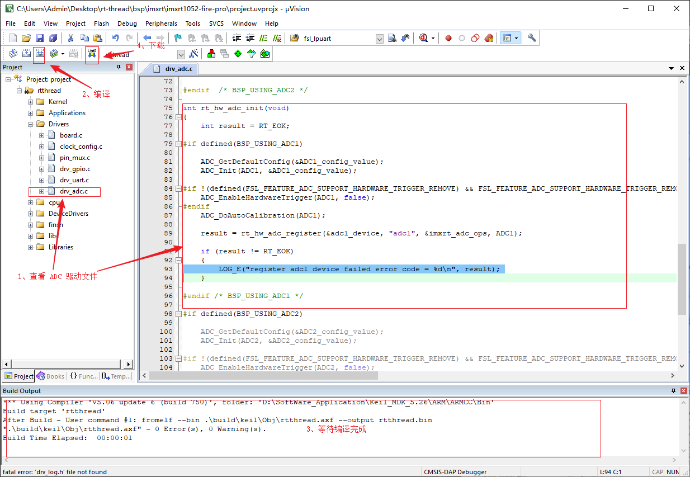The width and height of the screenshot is (690, 477).
Task: Click the Rebuild all target files icon
Action: [x=39, y=54]
